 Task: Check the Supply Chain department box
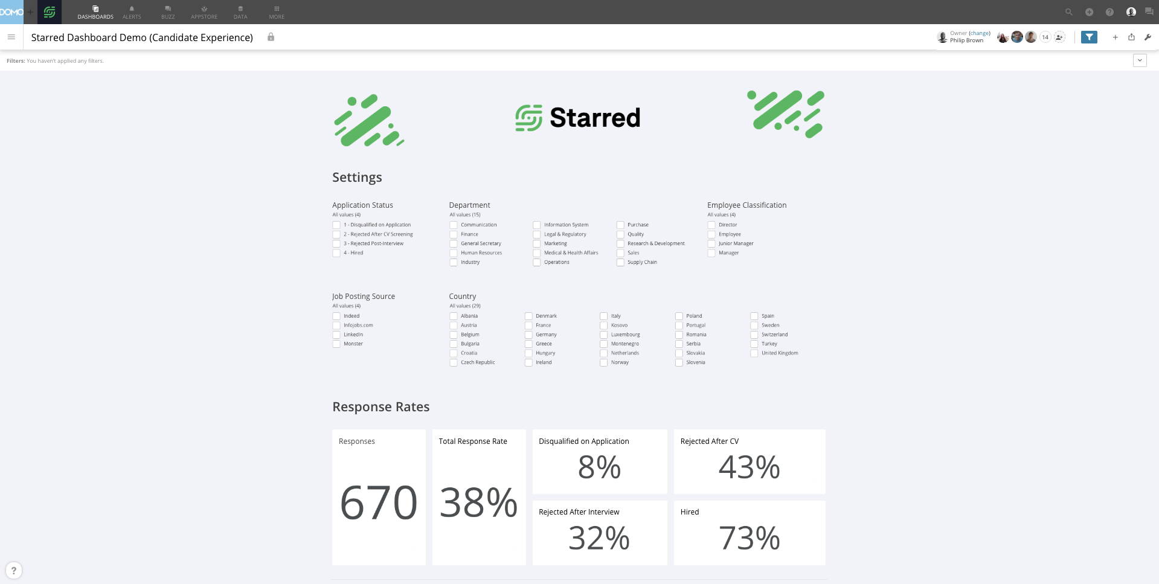620,263
